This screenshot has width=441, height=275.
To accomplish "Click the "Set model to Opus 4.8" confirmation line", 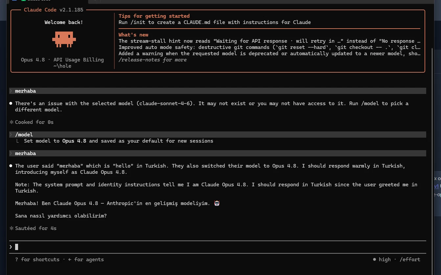I will tap(119, 141).
